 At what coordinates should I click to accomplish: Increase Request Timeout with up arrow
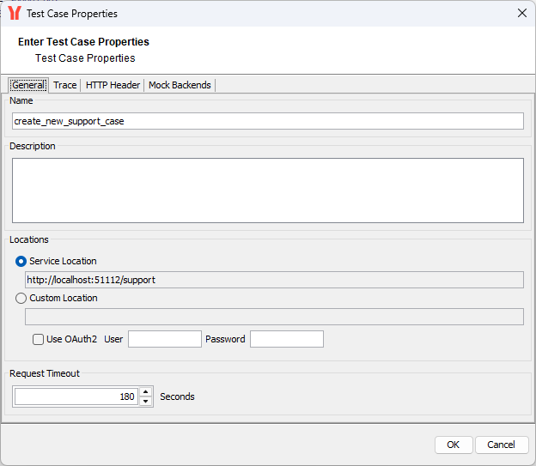(x=145, y=392)
